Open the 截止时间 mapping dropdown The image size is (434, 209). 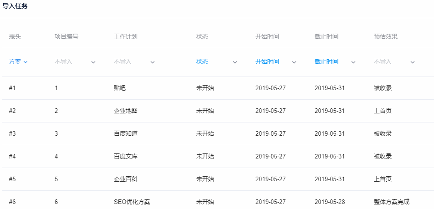tap(335, 62)
